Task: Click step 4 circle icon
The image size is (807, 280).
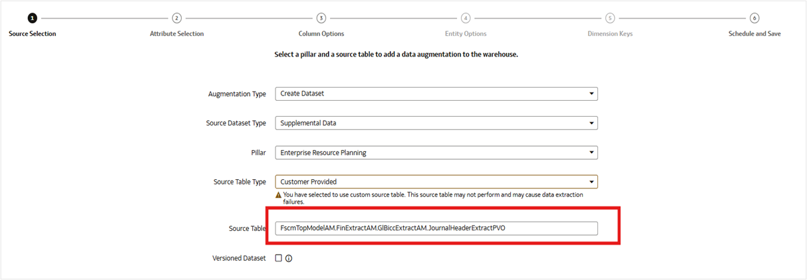Action: (x=466, y=19)
